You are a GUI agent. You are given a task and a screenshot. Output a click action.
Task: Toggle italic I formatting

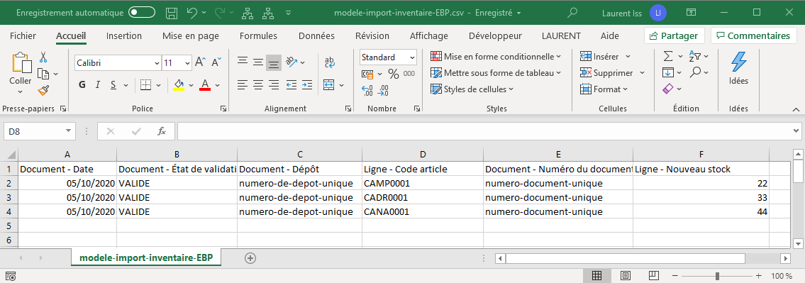pos(97,84)
